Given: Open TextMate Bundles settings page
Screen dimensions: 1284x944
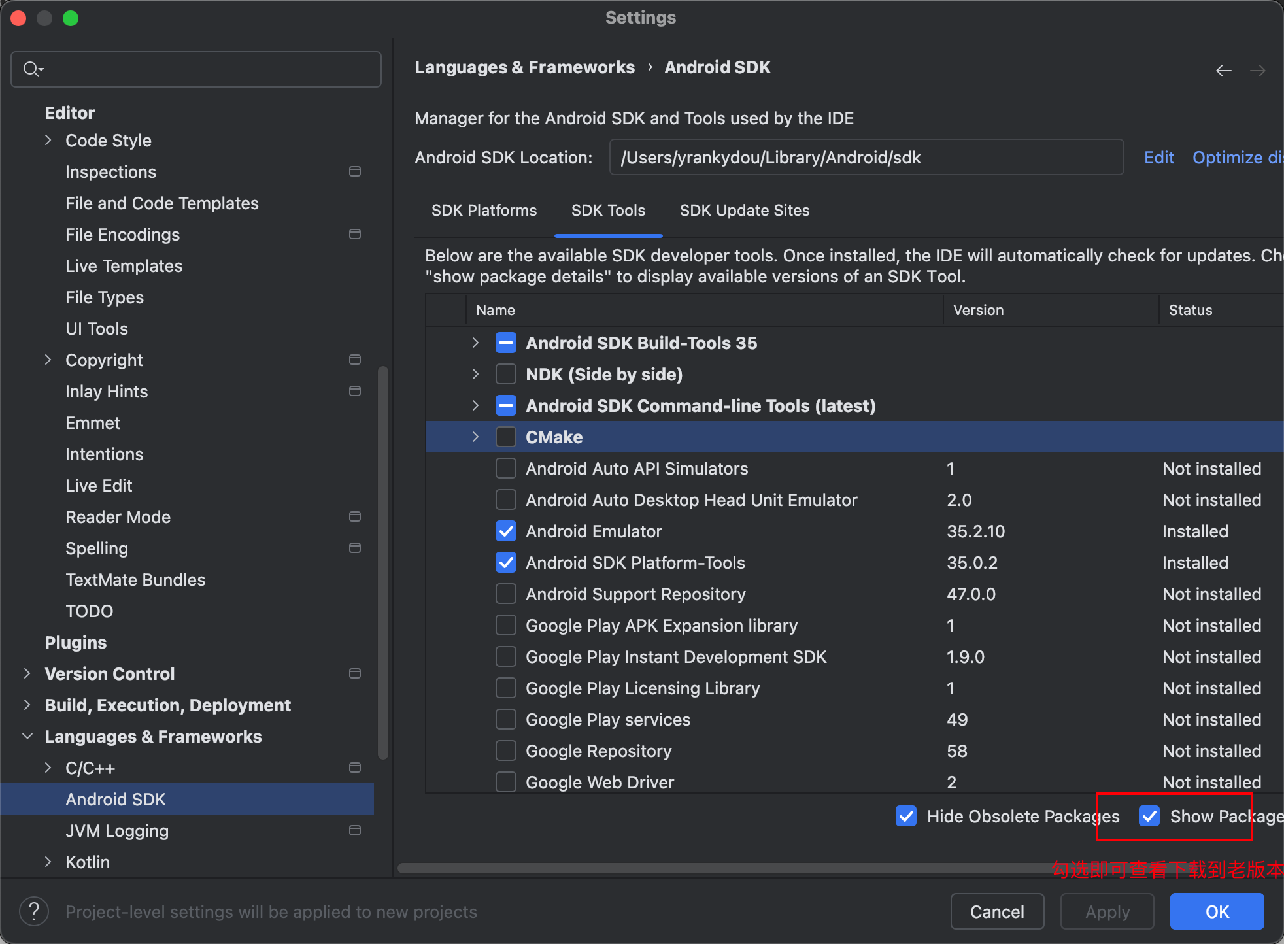Looking at the screenshot, I should point(135,579).
